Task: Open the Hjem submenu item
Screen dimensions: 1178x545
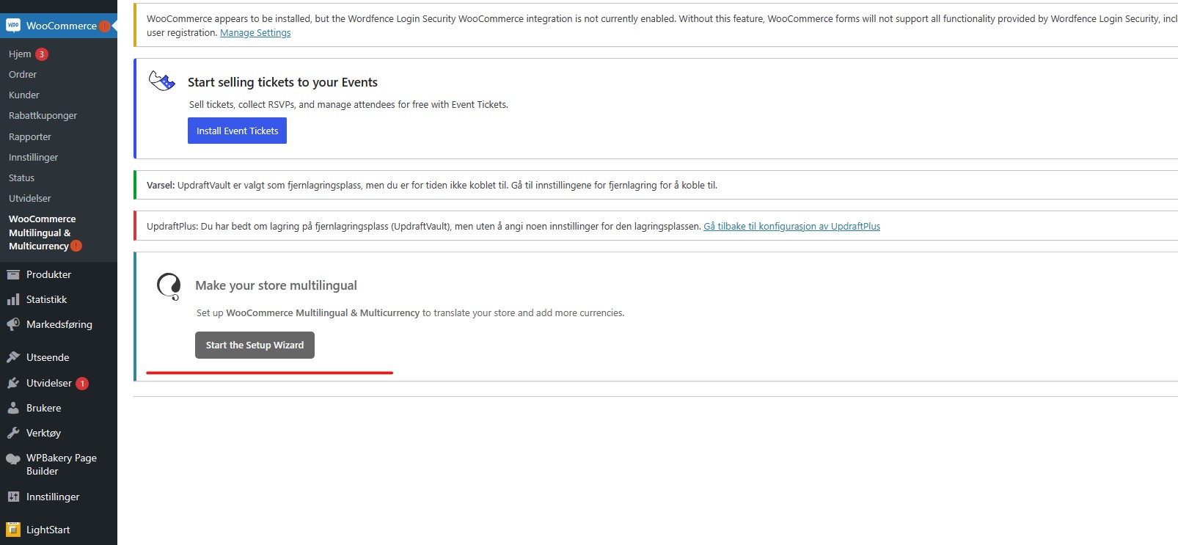Action: (20, 54)
